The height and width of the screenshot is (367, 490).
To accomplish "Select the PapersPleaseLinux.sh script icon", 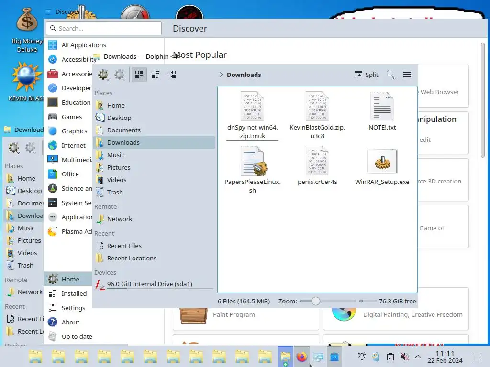I will (253, 161).
